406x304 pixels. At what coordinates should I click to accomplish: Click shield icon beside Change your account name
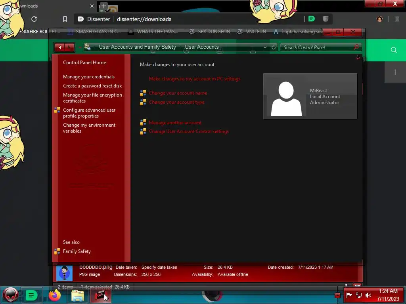143,93
